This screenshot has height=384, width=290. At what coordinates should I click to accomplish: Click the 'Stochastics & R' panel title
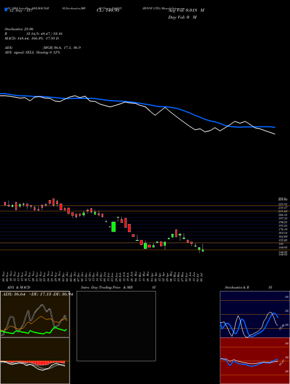coord(237,287)
